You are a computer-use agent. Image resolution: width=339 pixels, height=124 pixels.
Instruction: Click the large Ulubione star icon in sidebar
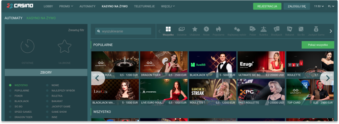(65, 46)
